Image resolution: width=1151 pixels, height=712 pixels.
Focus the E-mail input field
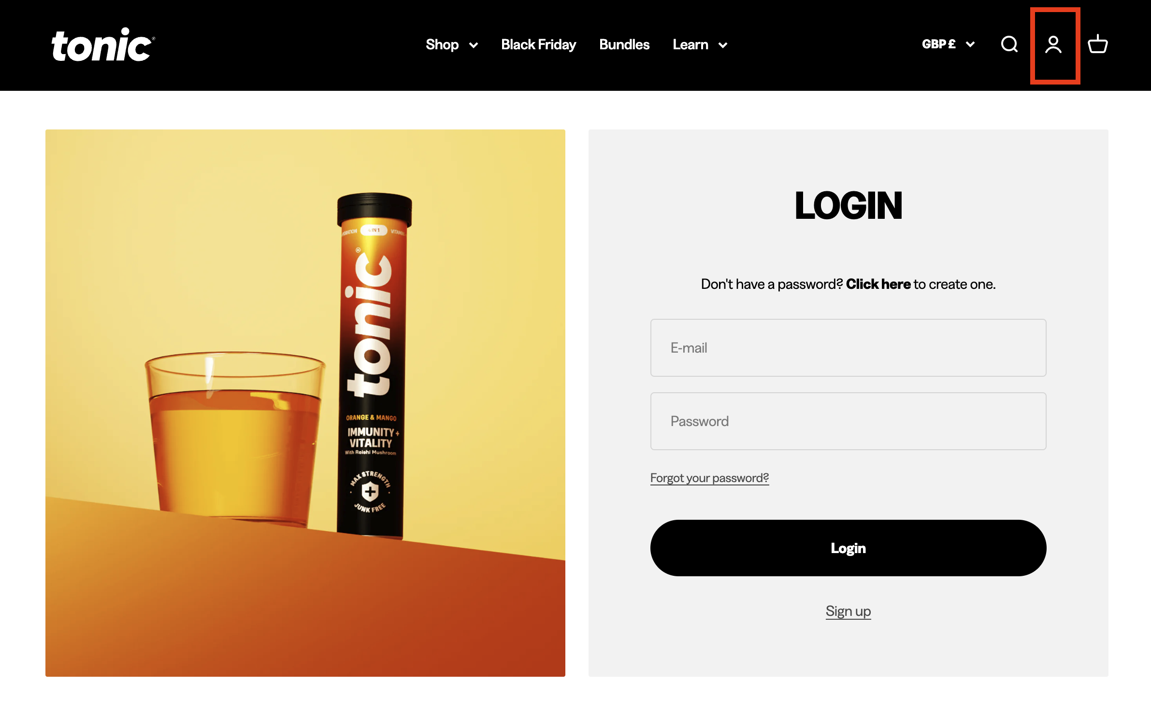click(x=848, y=348)
